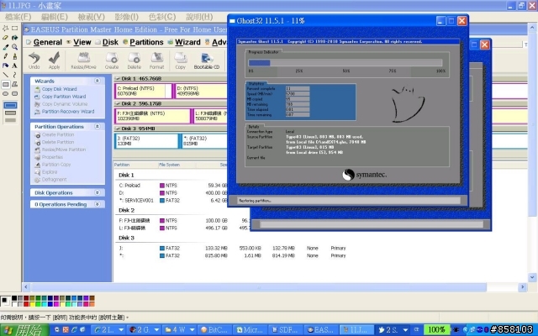Switch to the Micr... taskbar button
The width and height of the screenshot is (538, 336).
[250, 330]
